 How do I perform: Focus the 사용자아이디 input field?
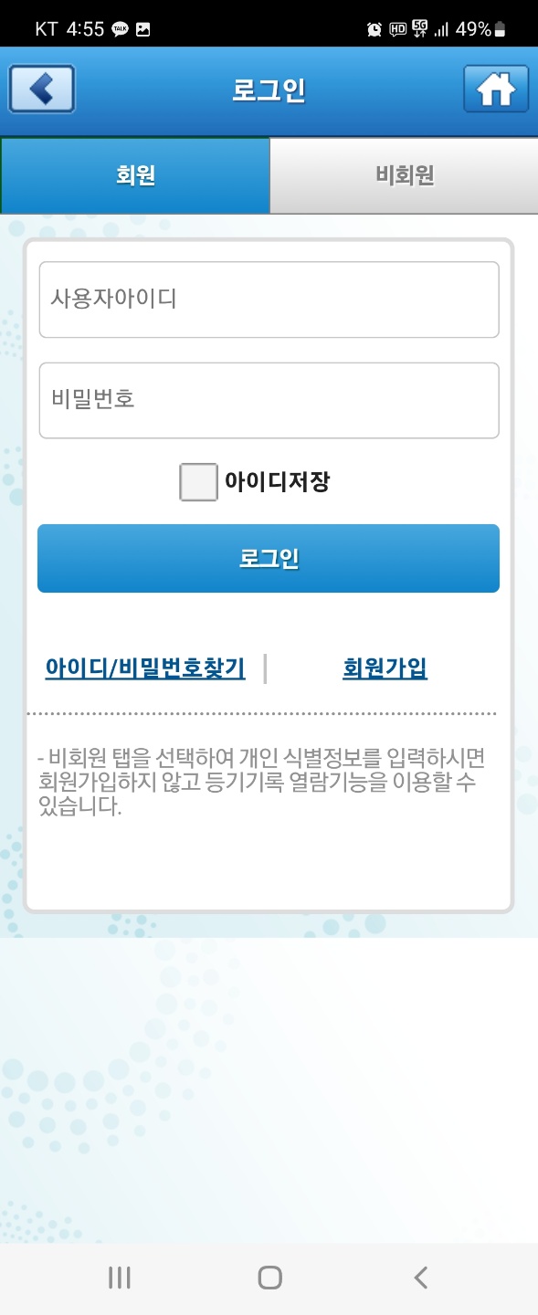point(269,300)
